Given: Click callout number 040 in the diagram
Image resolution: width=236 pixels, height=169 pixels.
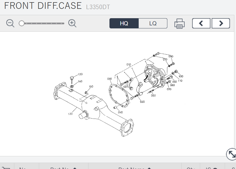Looking at the screenshot, I should pos(120,112).
